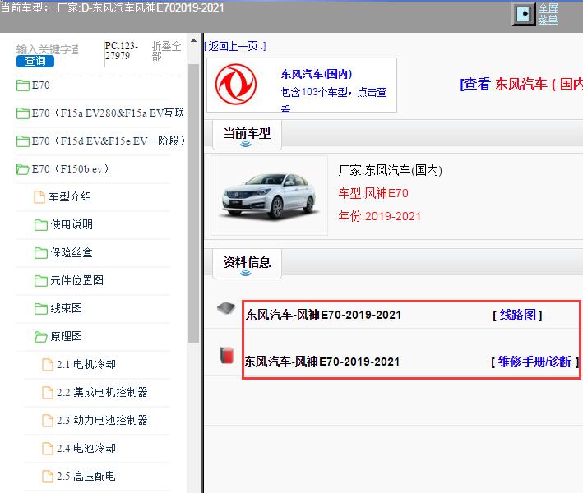Expand the 使用说明 folder icon
The width and height of the screenshot is (583, 493).
tap(40, 225)
